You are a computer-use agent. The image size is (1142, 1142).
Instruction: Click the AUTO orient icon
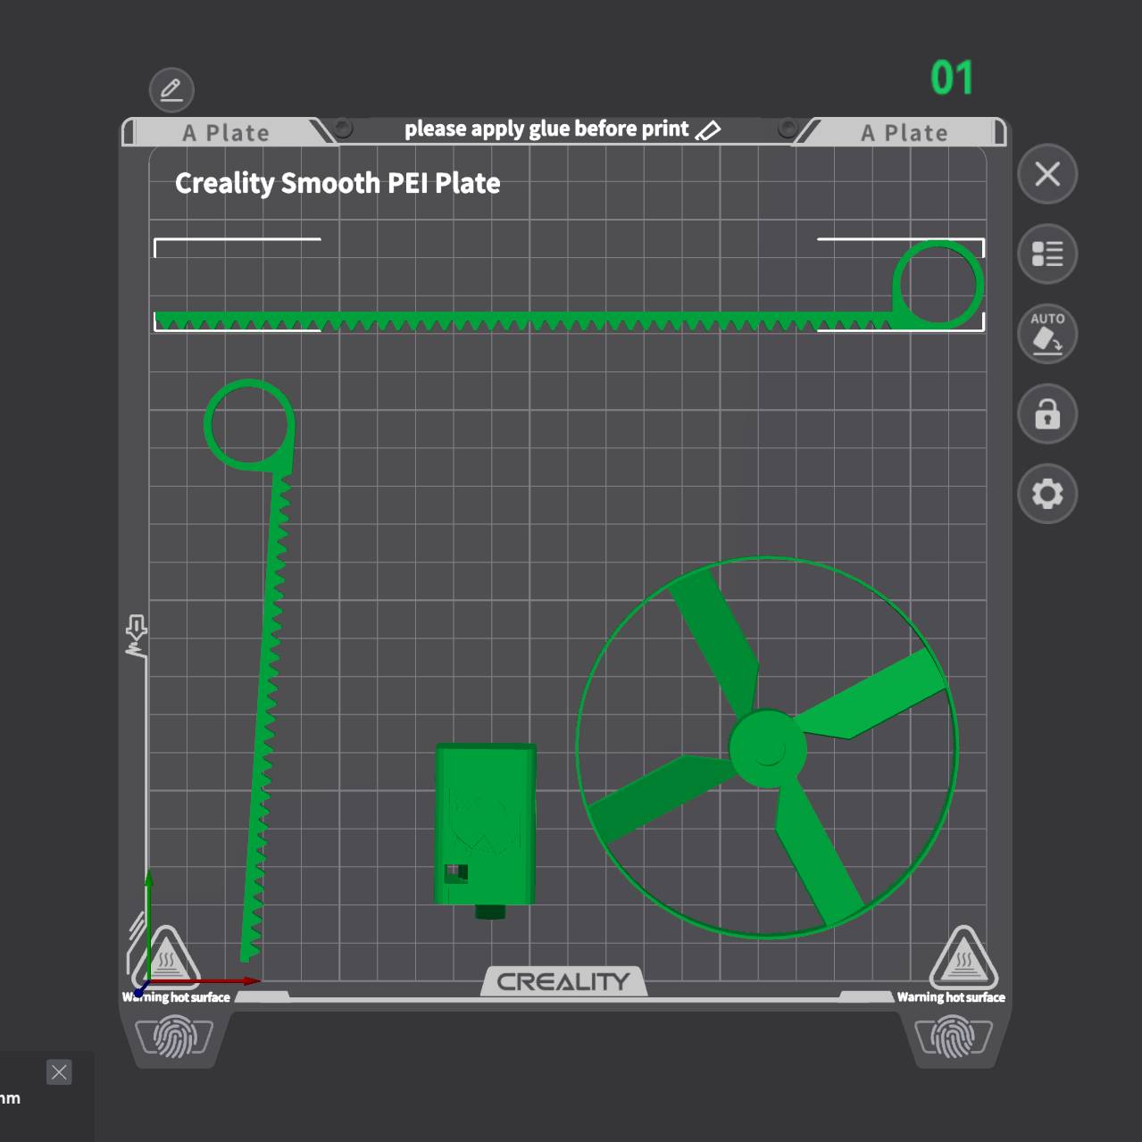1047,334
